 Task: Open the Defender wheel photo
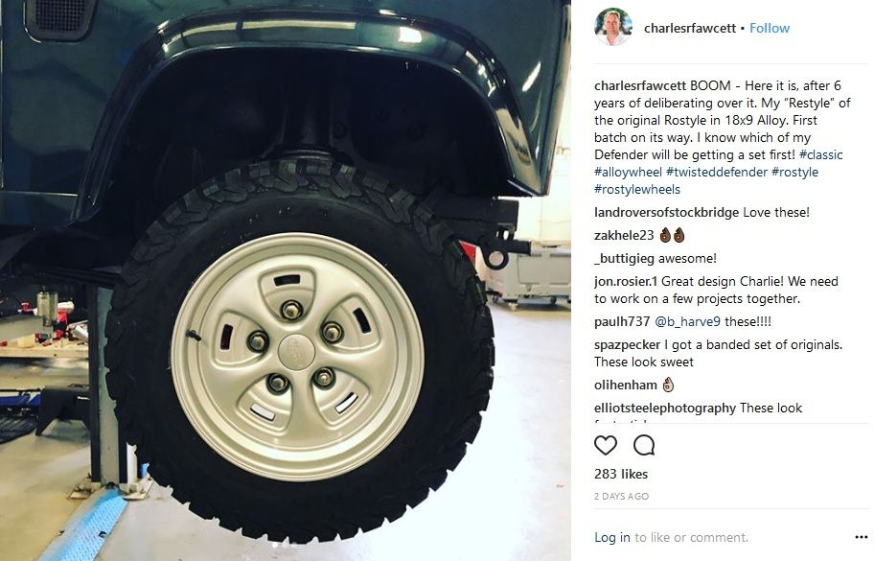pyautogui.click(x=286, y=280)
